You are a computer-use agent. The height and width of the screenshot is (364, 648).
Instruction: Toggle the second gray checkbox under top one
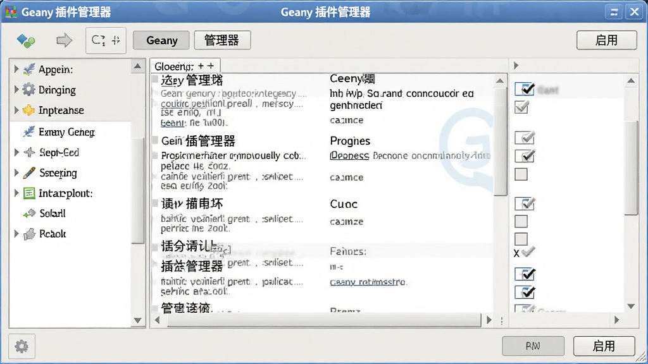coord(521,107)
